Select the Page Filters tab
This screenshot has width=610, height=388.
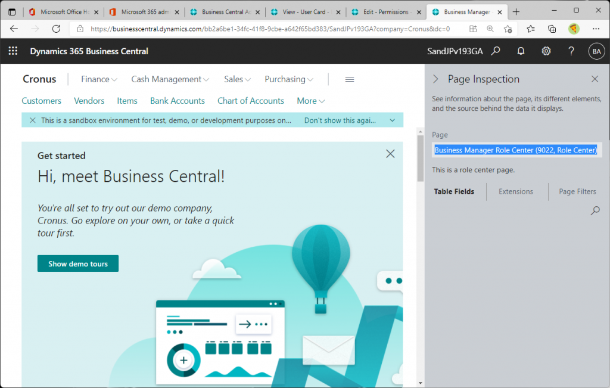[x=577, y=191]
